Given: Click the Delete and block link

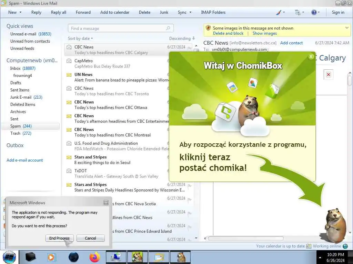Looking at the screenshot, I should point(228,33).
